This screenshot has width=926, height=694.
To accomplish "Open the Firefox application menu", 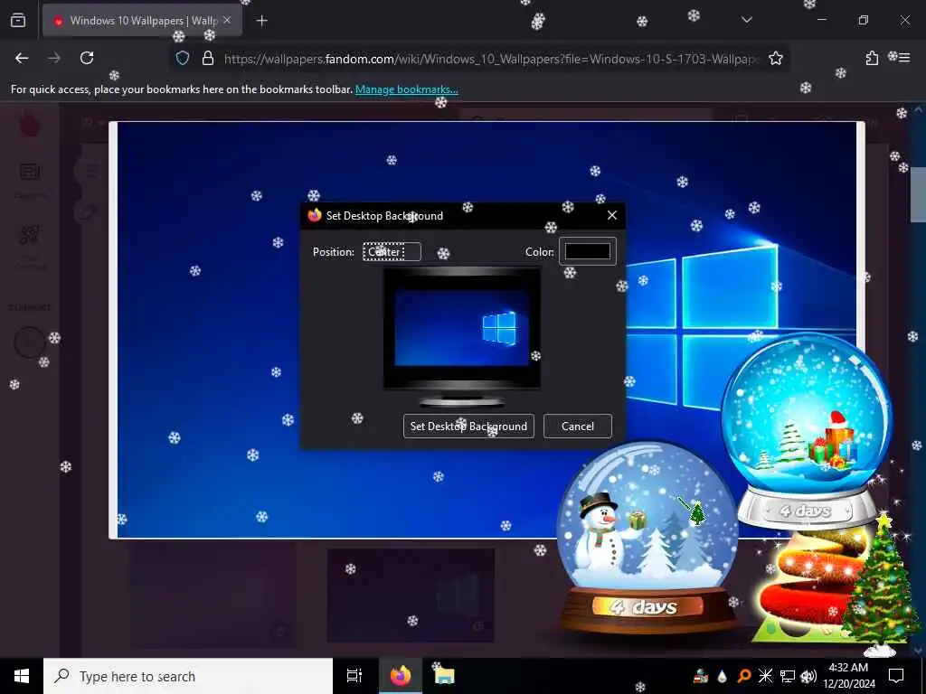I will click(904, 58).
